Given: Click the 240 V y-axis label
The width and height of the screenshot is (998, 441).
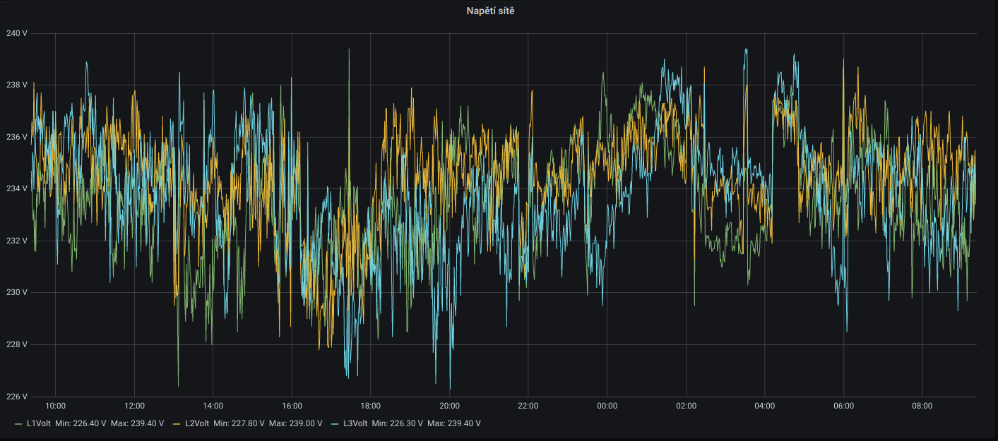Looking at the screenshot, I should pyautogui.click(x=16, y=33).
